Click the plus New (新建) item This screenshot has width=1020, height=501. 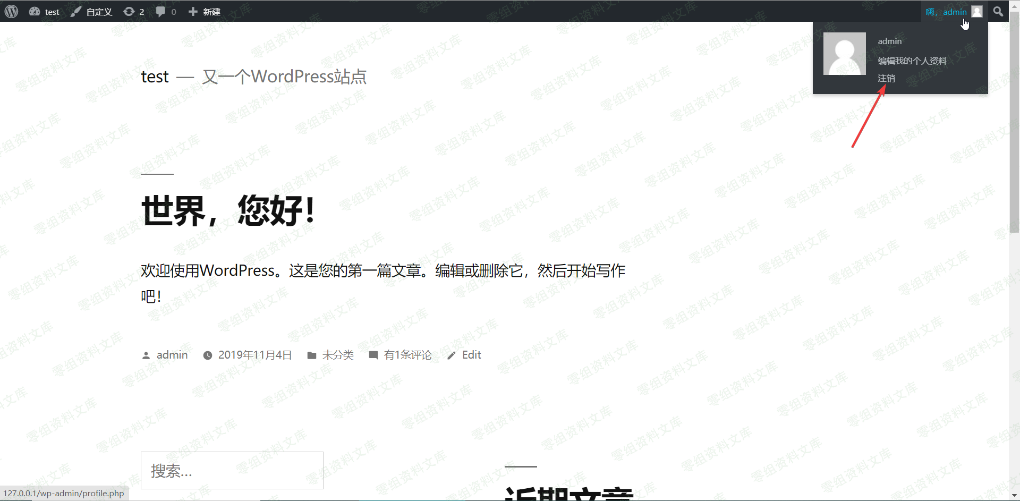click(205, 12)
